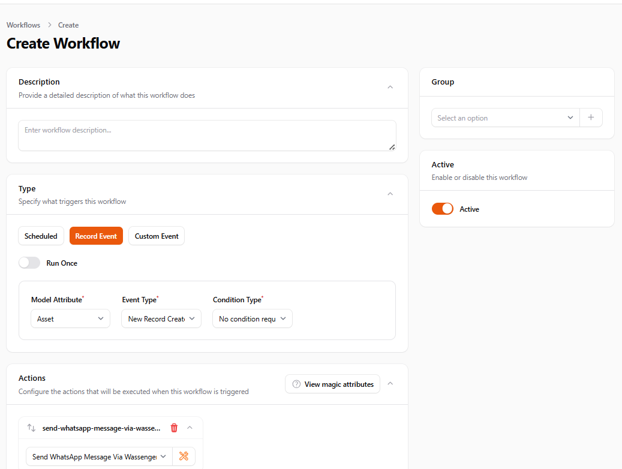Switch to the Custom Event trigger type

pos(156,236)
